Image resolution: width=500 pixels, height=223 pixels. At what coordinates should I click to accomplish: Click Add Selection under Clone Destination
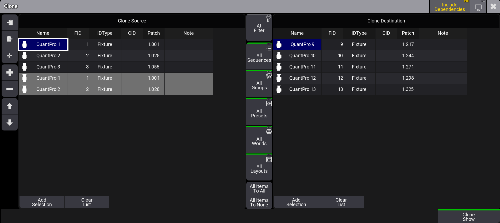[296, 202]
